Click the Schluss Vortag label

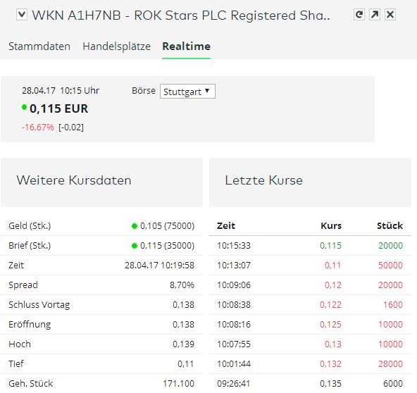coord(39,305)
